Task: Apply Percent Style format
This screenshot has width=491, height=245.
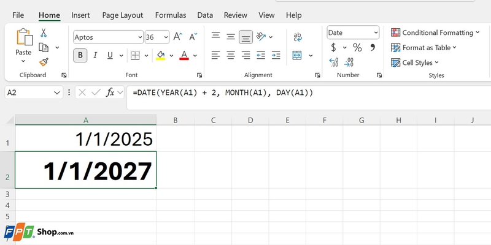Action: pos(357,48)
